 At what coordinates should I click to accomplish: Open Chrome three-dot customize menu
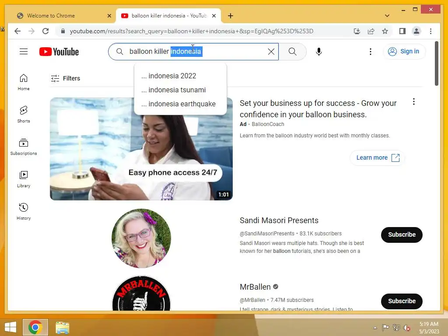click(x=430, y=31)
